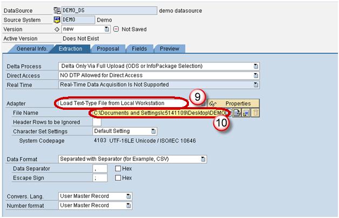Screen dimensions: 339x218
Task: Click the edit routine icon after File Name
Action: (x=236, y=112)
